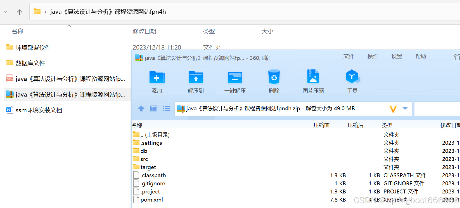Select the zip archive file in Explorer
This screenshot has height=208, width=460.
pos(66,95)
